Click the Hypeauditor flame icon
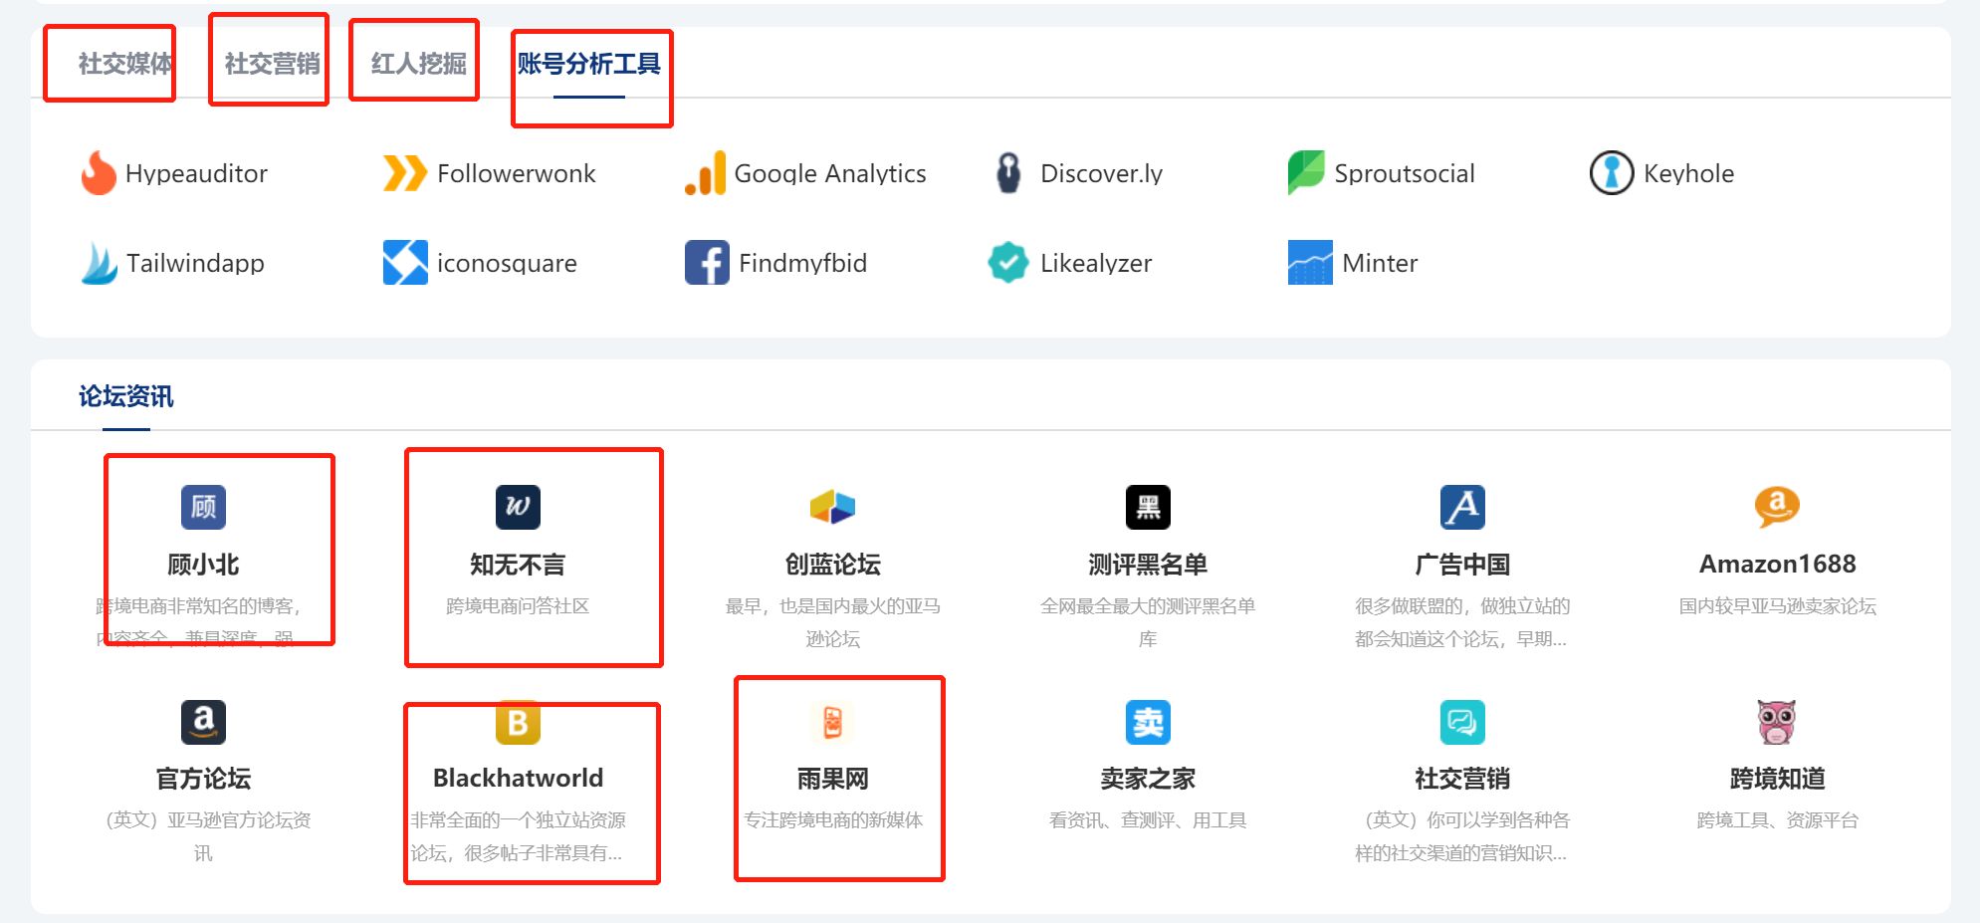The image size is (1980, 923). [98, 172]
